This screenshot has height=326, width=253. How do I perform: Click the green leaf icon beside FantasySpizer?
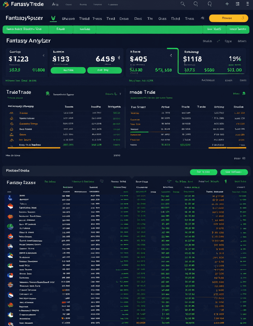tap(53, 18)
